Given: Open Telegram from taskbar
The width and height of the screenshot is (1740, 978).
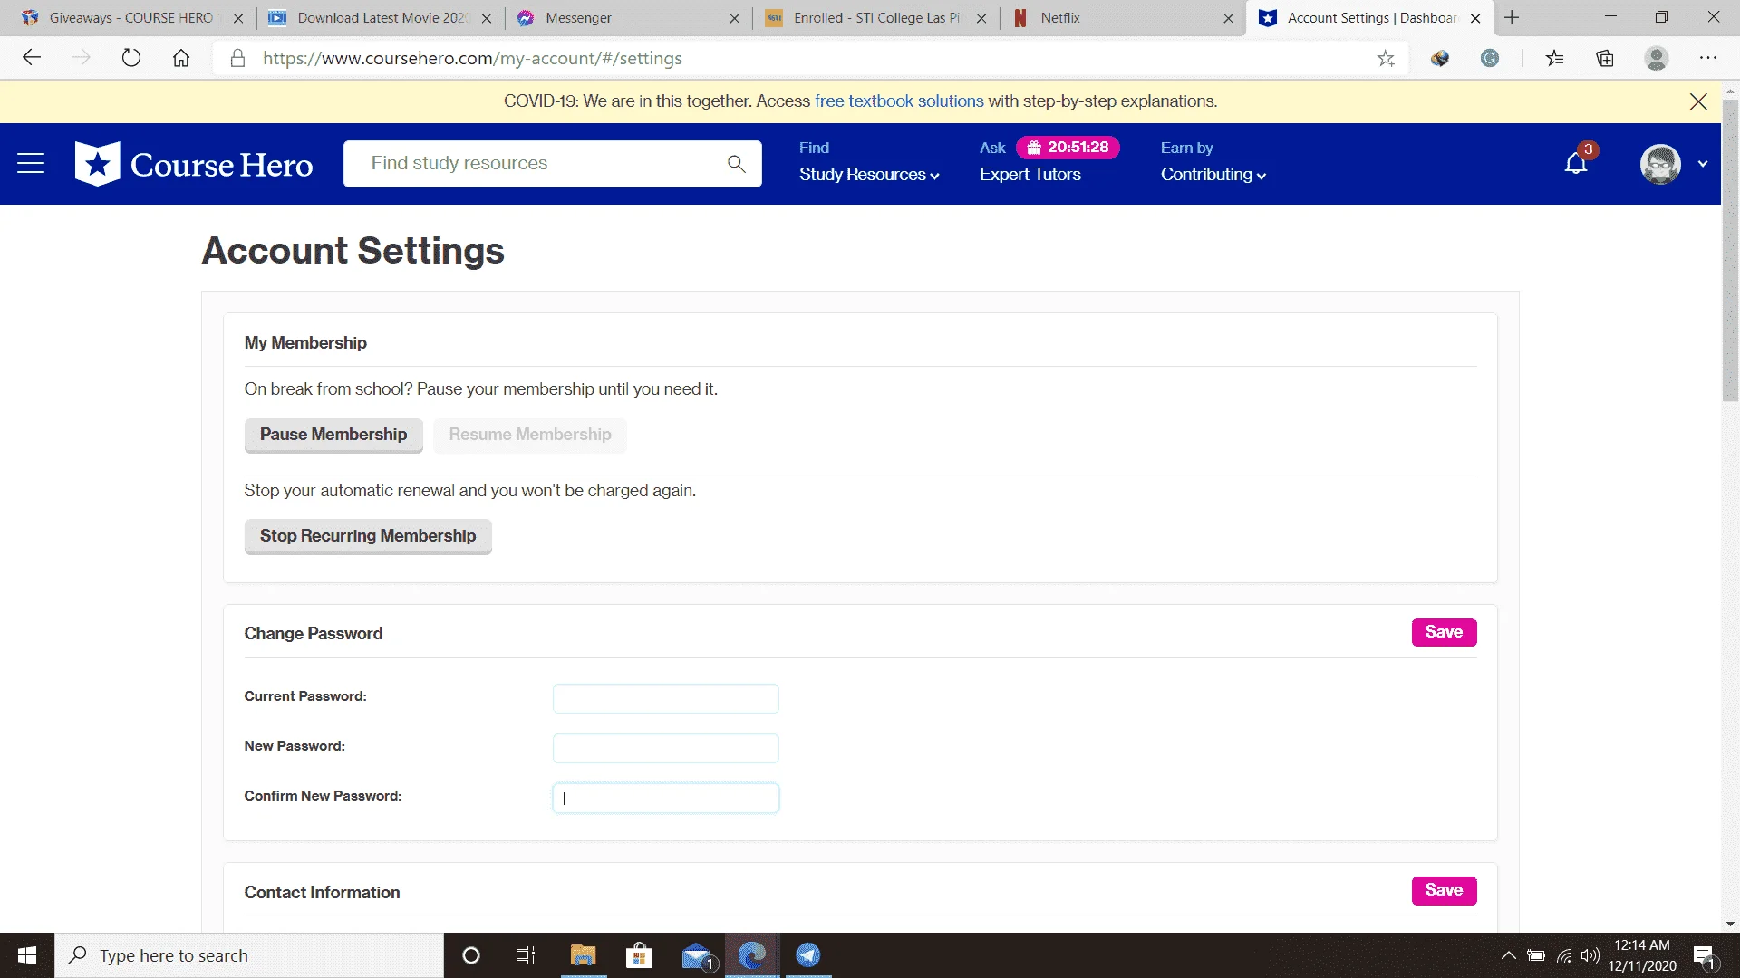Looking at the screenshot, I should 808,955.
